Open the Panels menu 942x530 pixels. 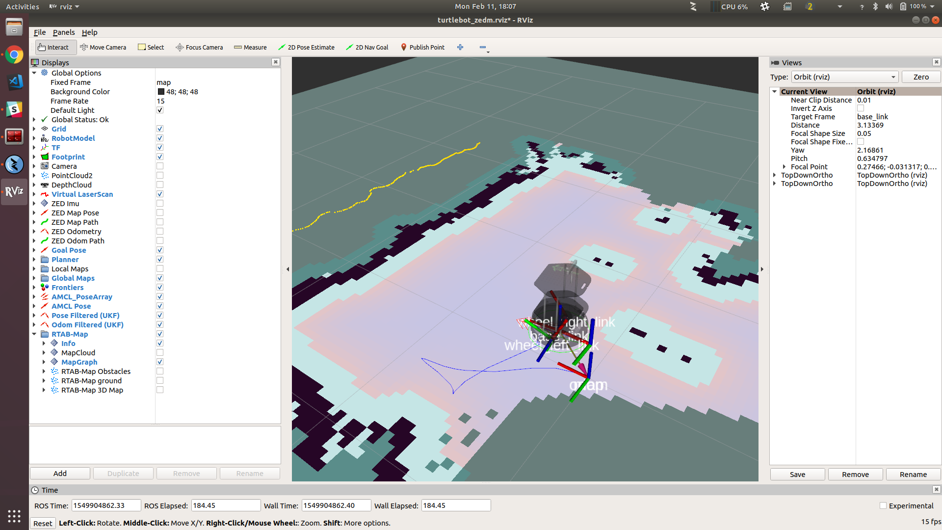pos(64,32)
